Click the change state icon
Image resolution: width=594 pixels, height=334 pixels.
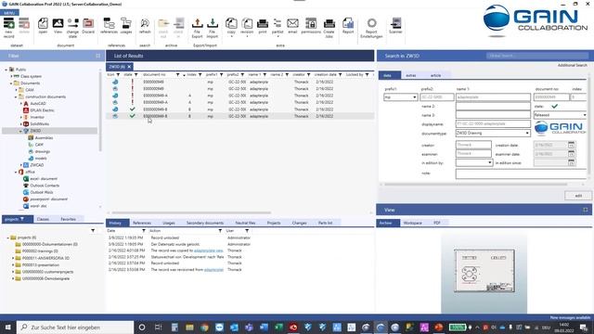tap(72, 28)
